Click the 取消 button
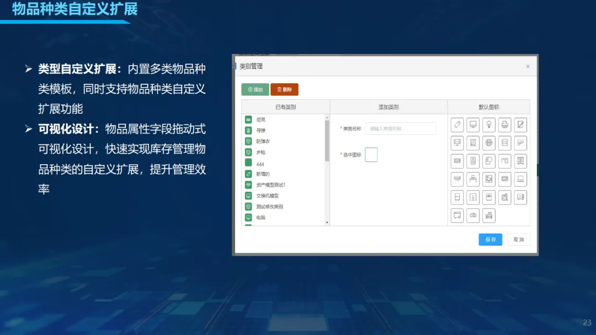 (518, 239)
